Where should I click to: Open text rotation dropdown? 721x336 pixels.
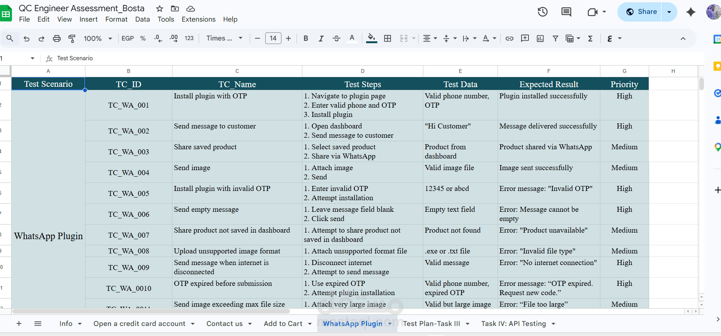(x=489, y=38)
